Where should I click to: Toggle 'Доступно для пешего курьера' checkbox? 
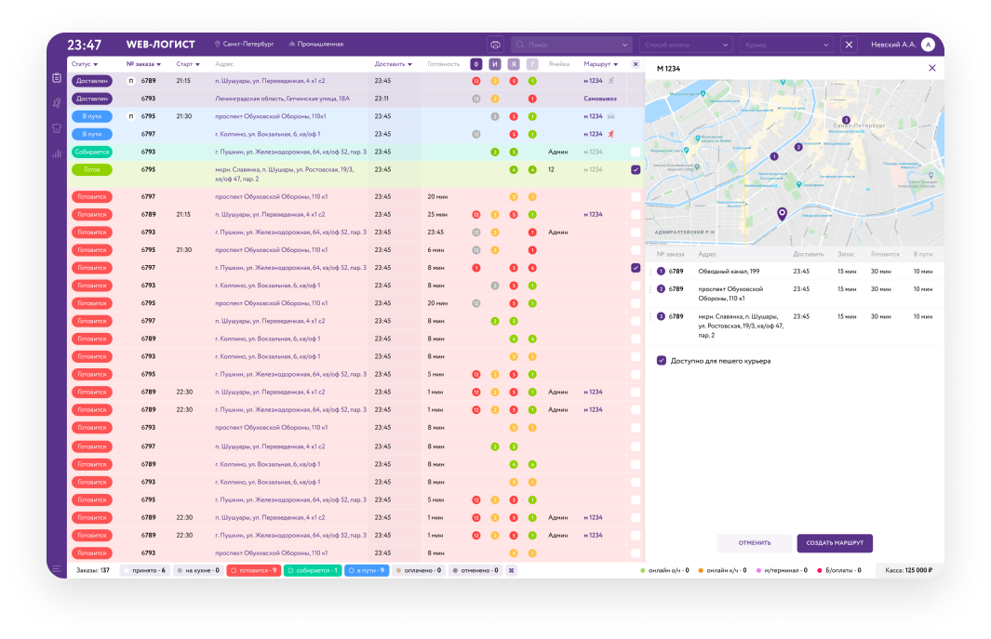[662, 361]
